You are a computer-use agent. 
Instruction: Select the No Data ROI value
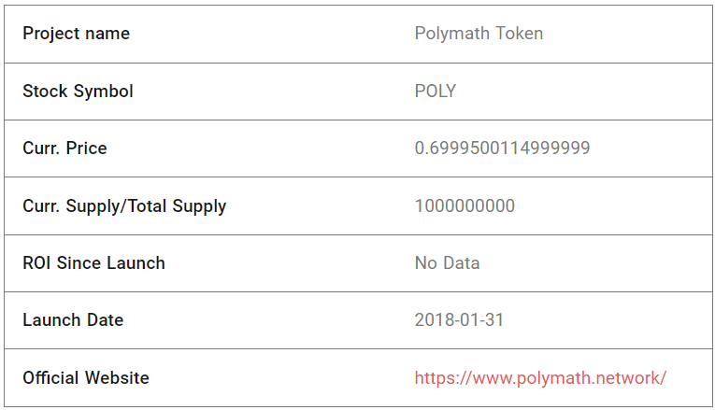(x=448, y=263)
